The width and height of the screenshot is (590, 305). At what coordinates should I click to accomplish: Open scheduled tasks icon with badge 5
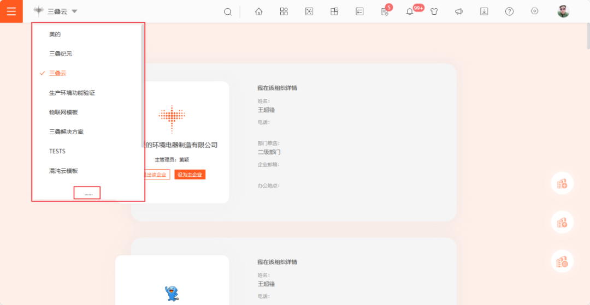[x=385, y=12]
